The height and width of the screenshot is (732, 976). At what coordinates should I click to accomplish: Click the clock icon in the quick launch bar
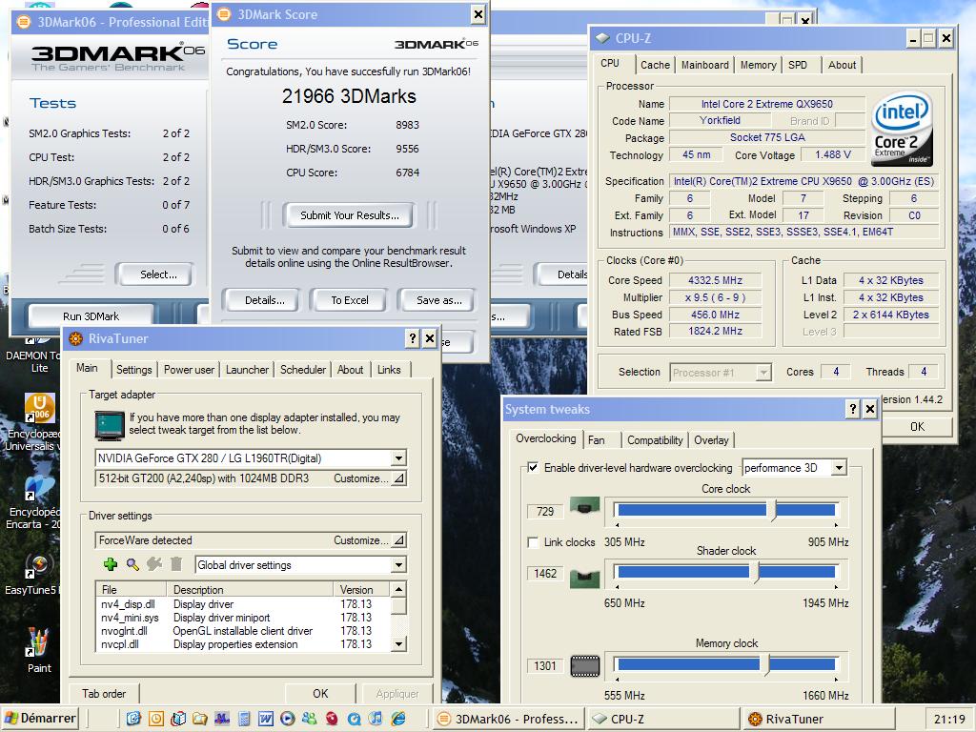[155, 719]
